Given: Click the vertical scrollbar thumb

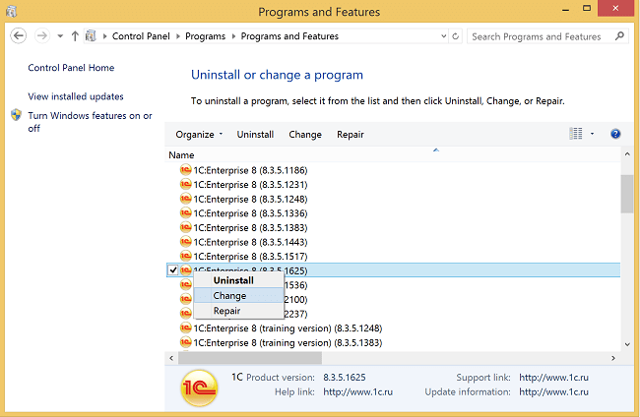Looking at the screenshot, I should 627,194.
